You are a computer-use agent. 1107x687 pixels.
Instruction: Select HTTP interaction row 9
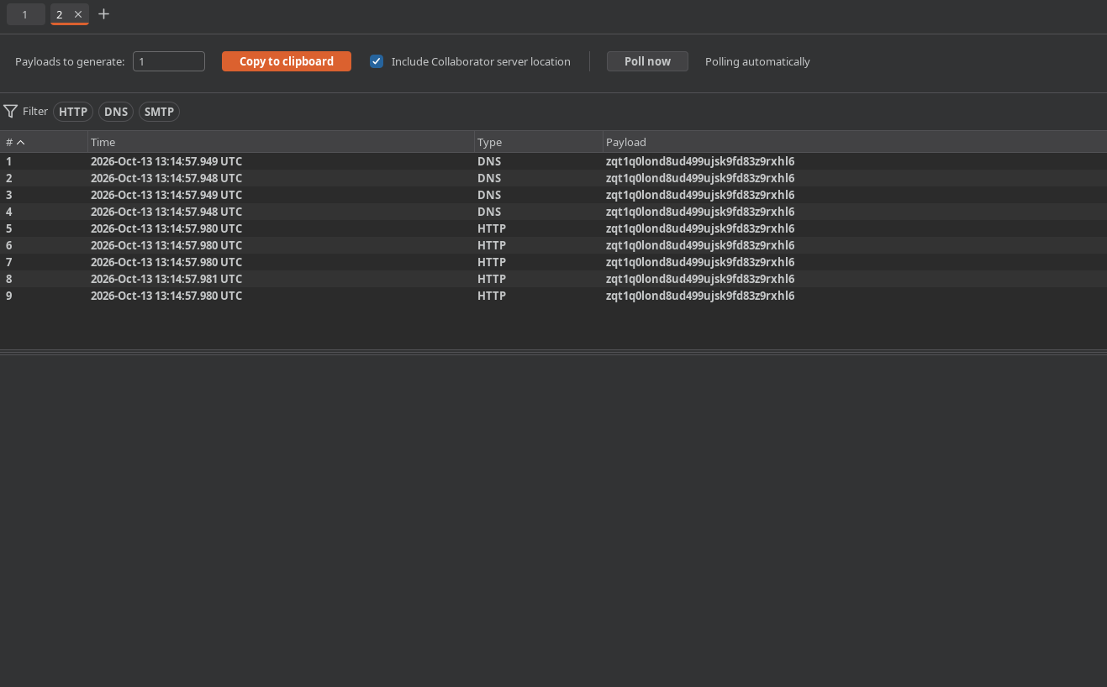pos(553,296)
